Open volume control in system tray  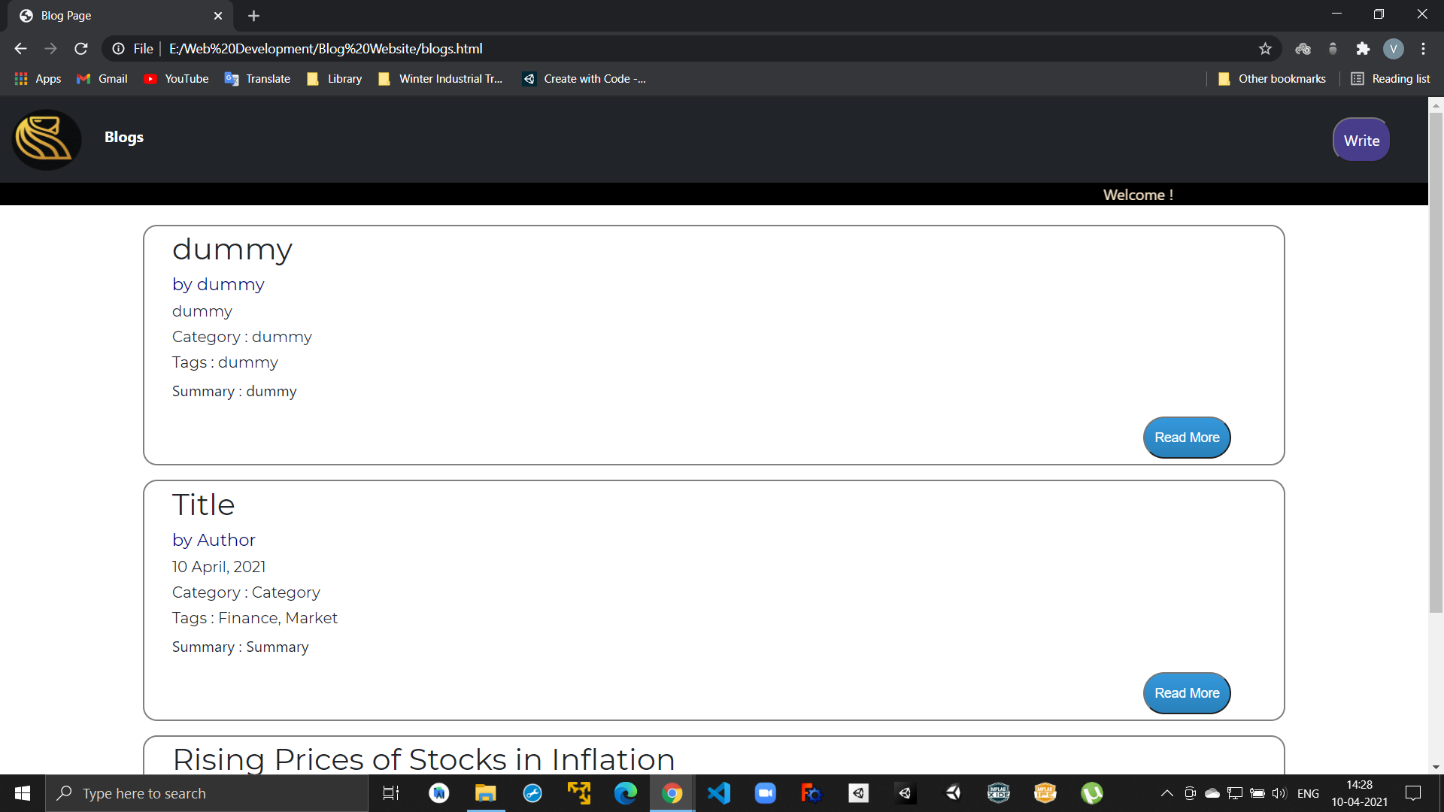(1279, 793)
